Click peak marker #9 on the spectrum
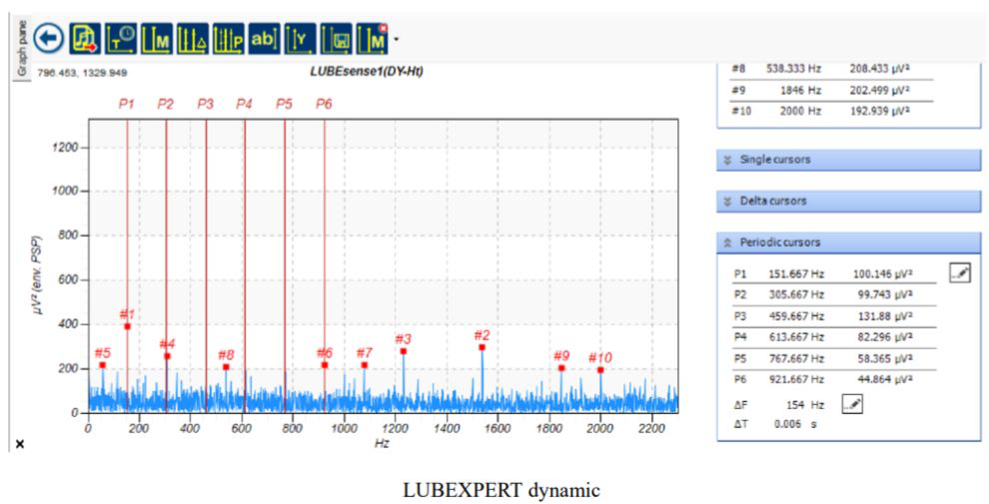 561,368
